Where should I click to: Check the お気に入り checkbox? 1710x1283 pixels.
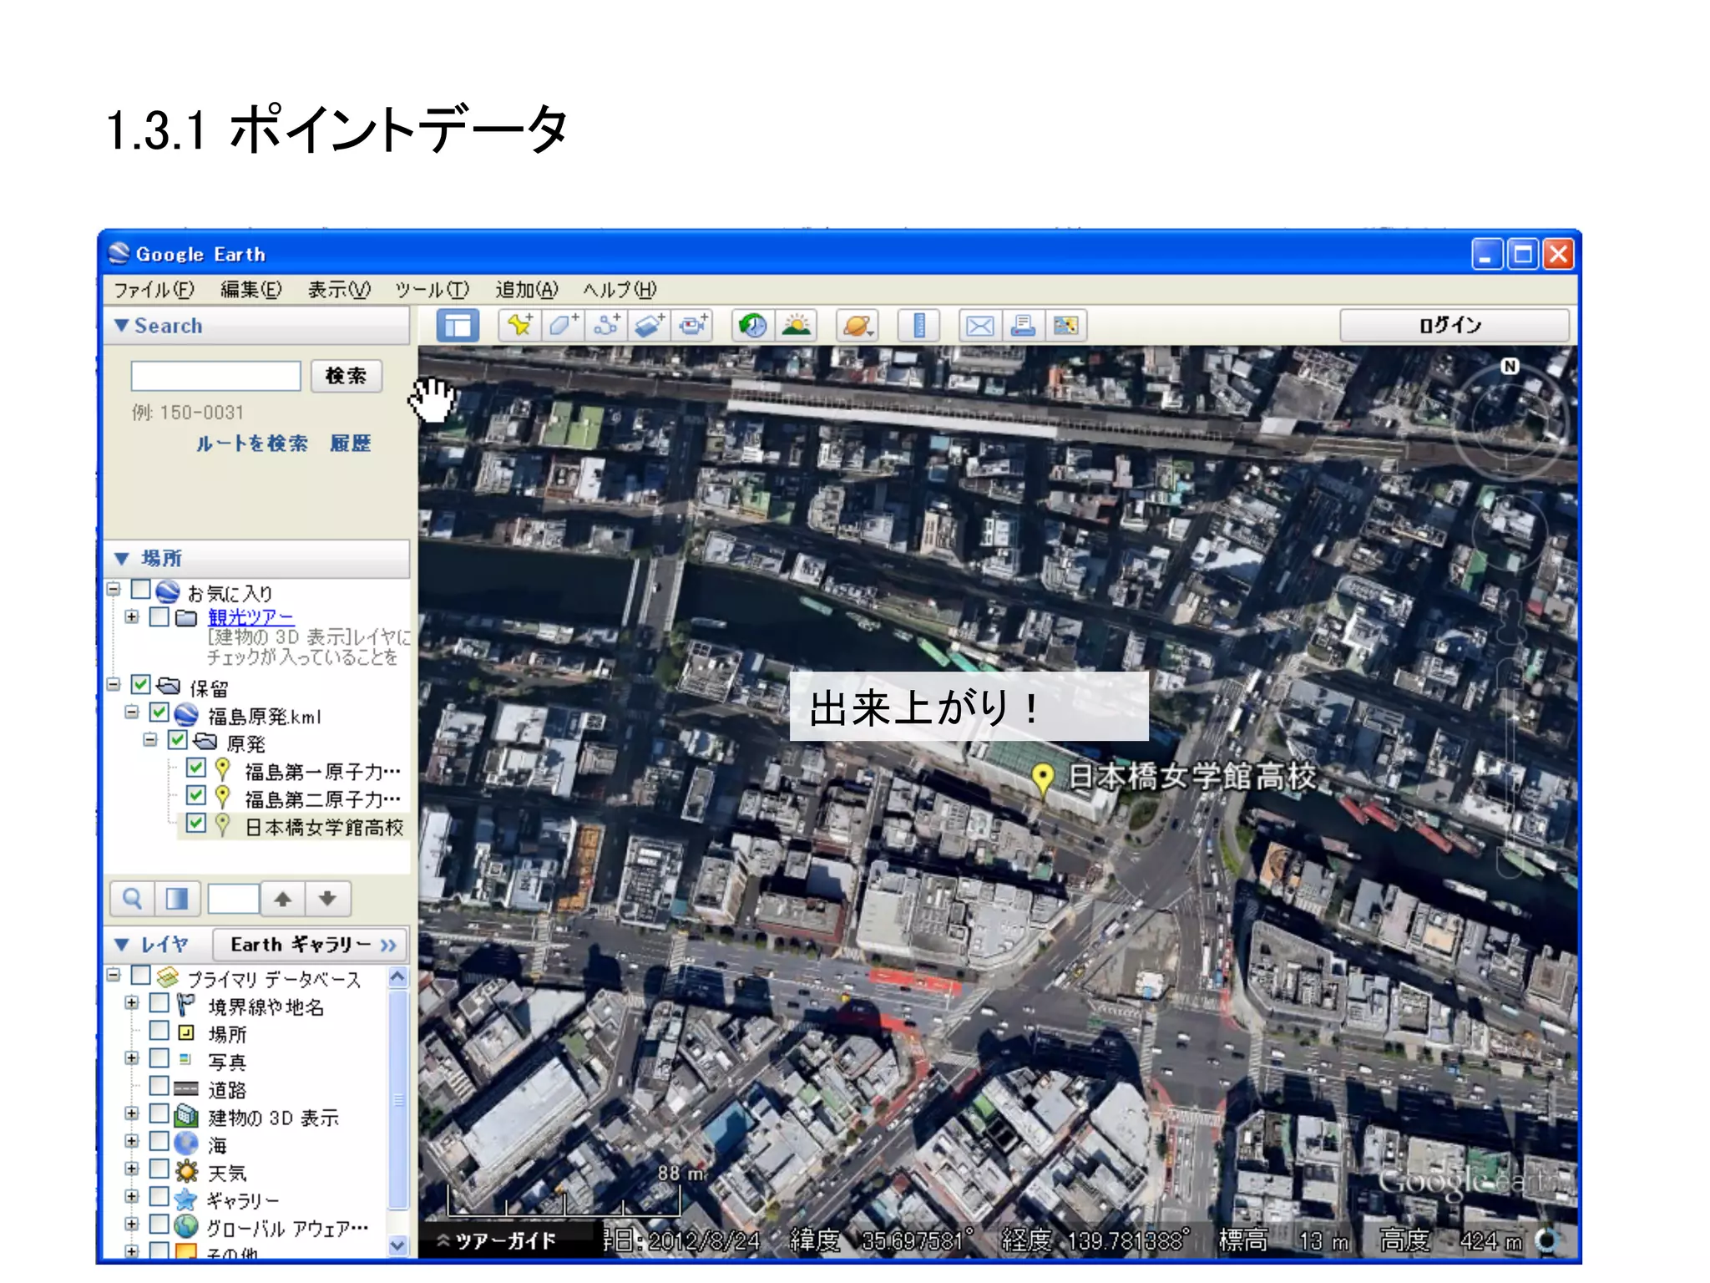pos(140,590)
